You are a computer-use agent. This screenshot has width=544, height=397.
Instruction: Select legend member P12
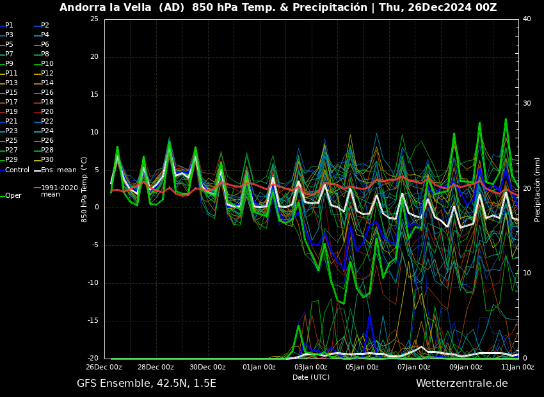tap(47, 73)
